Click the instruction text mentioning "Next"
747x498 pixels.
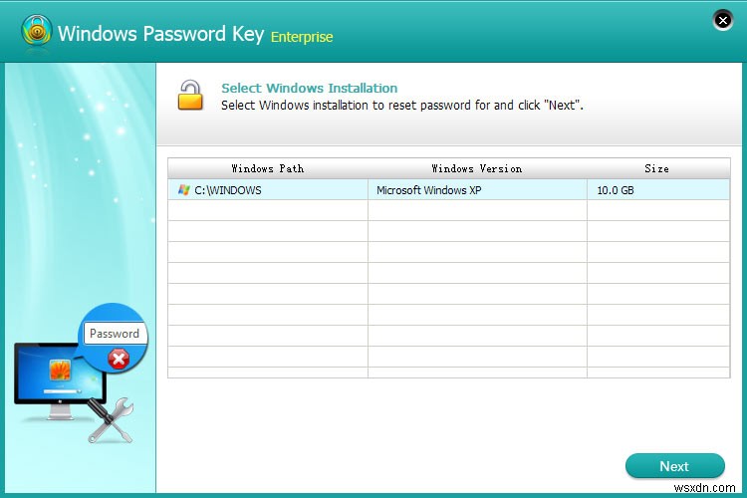[x=401, y=105]
